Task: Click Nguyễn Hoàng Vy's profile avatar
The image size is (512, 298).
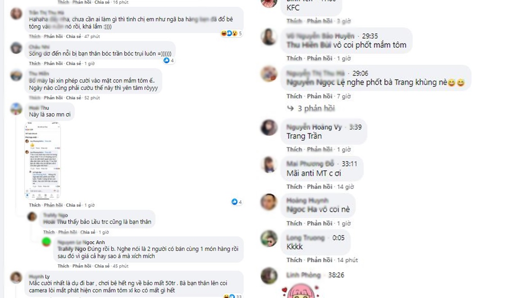Action: pos(269,128)
